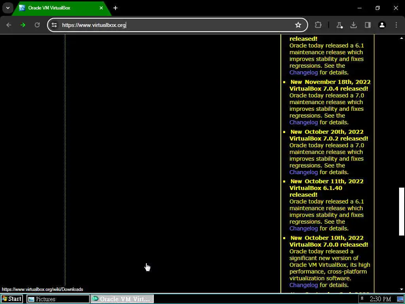The image size is (405, 304).
Task: Select the Oracle VM VirtualBox browser tab
Action: coord(61,8)
